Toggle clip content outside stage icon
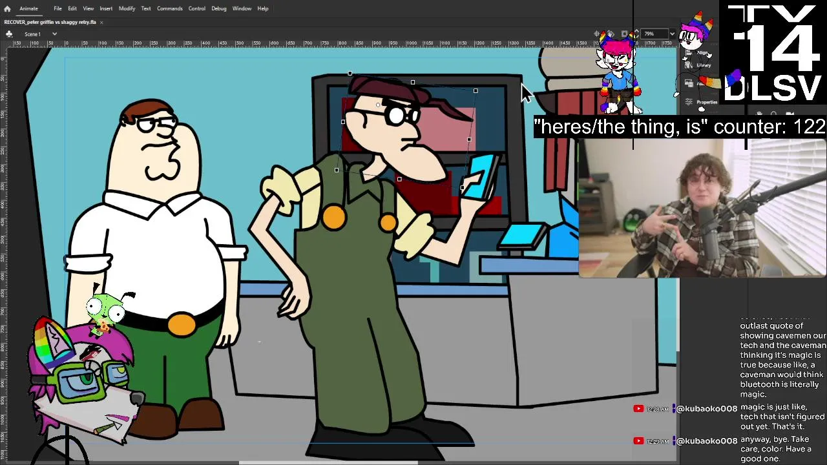 coord(624,34)
